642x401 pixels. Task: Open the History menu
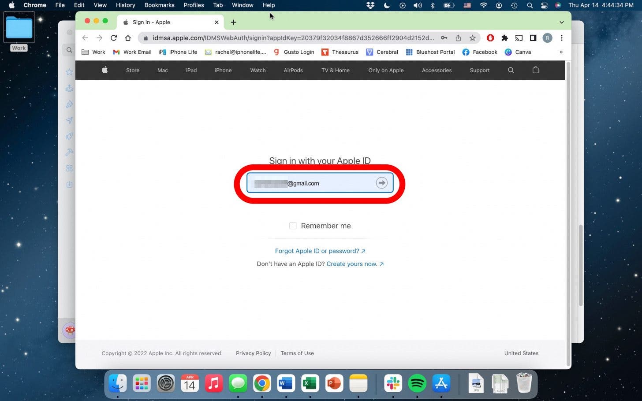click(x=126, y=5)
